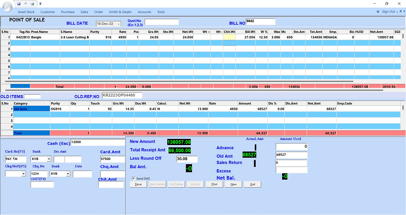Open the Smith & Dealer menu
Viewport: 406px width, 215px height.
point(120,12)
